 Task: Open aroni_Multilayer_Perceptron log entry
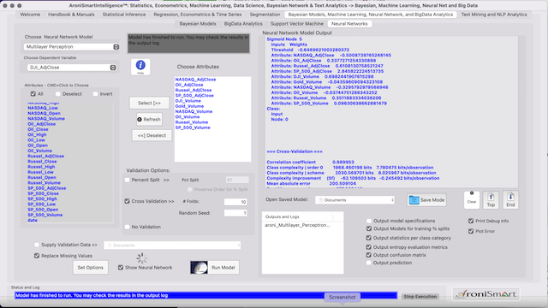click(x=297, y=225)
